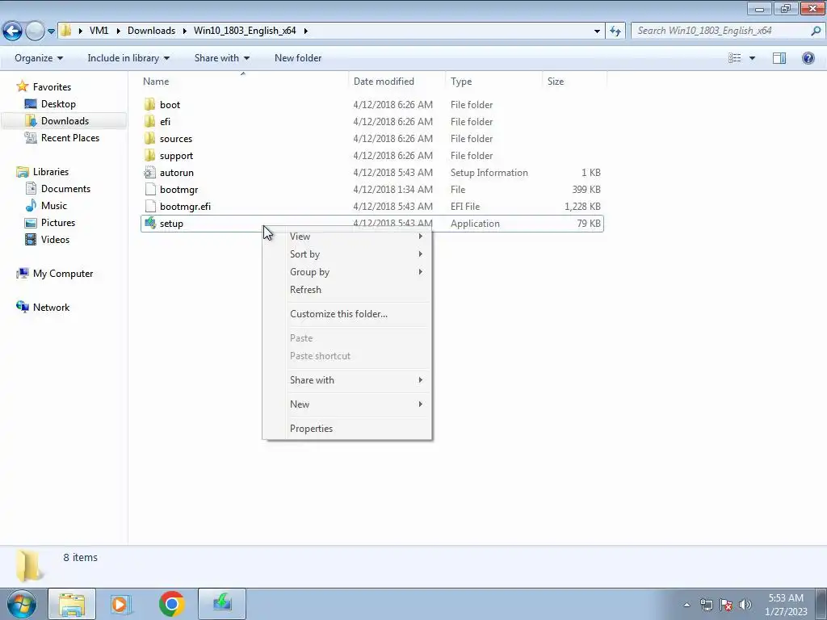This screenshot has width=827, height=620.
Task: Sort by the Date modified column header
Action: coord(384,82)
